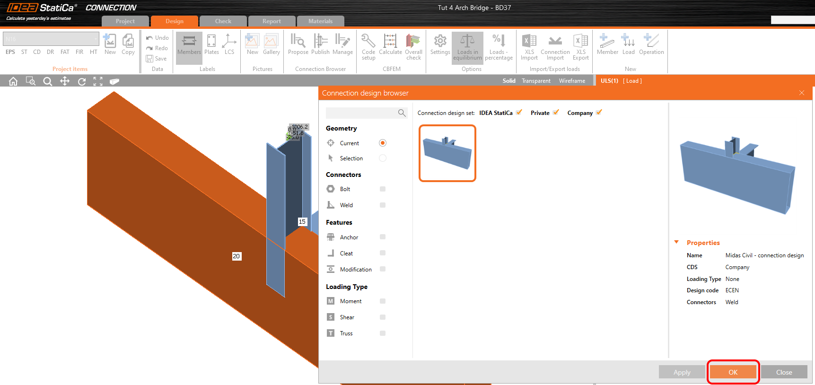The width and height of the screenshot is (815, 385).
Task: Switch to the Check tab
Action: tap(223, 21)
